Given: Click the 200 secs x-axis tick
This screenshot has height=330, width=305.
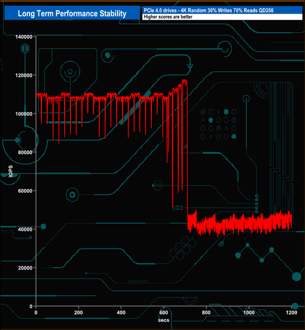Looking at the screenshot, I should click(x=78, y=313).
